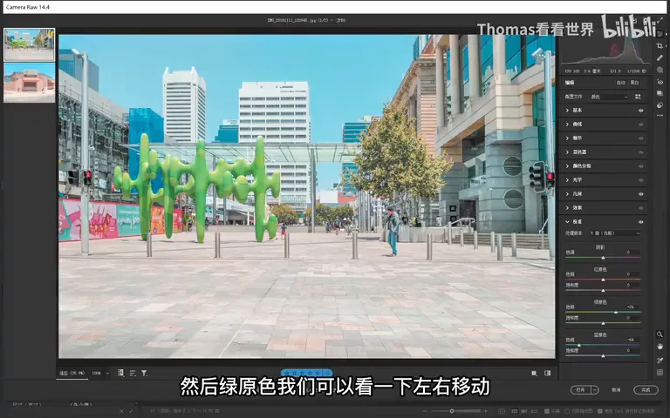Toggle the 混色器 (Color Mixer) panel eye
Image resolution: width=670 pixels, height=418 pixels.
(x=641, y=152)
